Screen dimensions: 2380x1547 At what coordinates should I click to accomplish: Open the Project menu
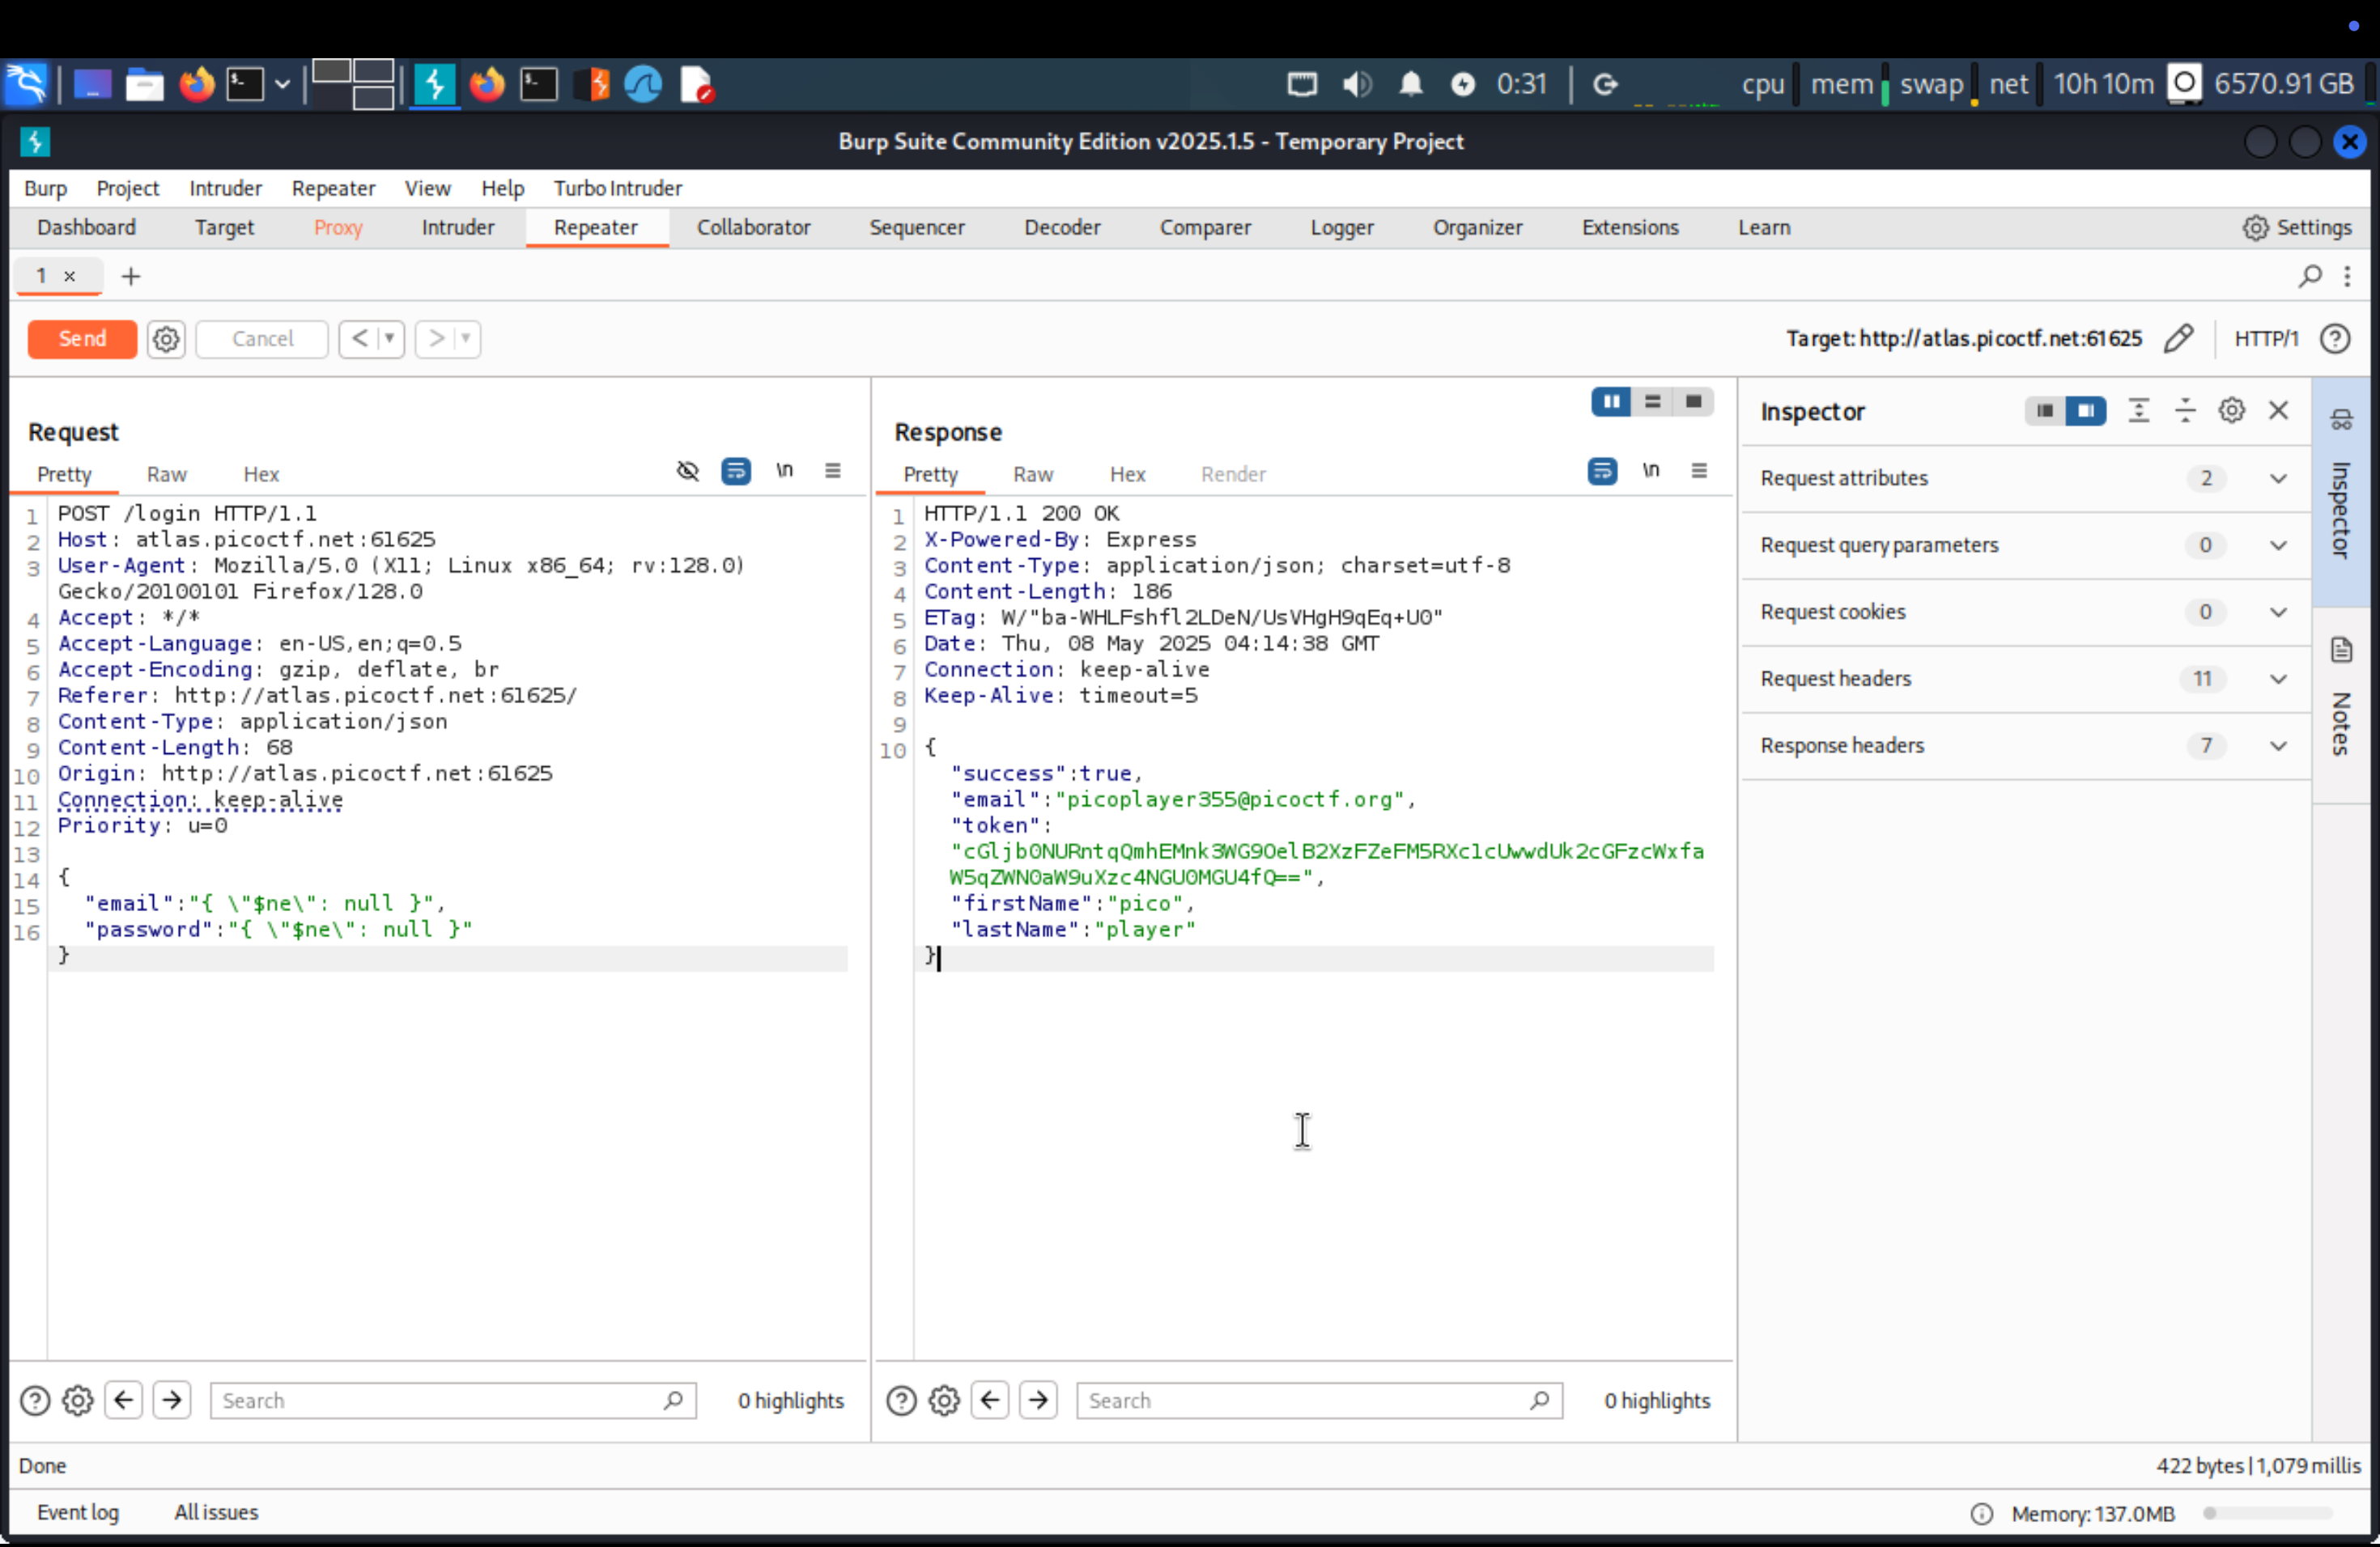pyautogui.click(x=128, y=189)
